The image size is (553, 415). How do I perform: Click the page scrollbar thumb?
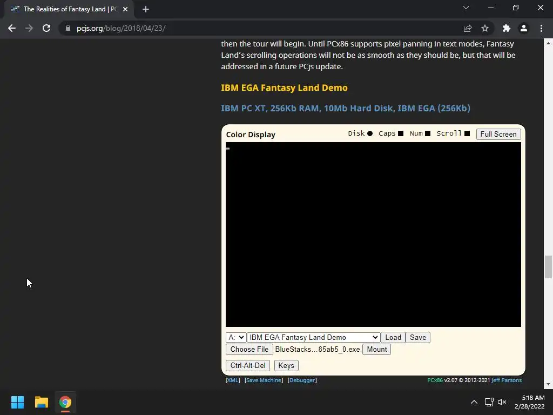click(548, 267)
